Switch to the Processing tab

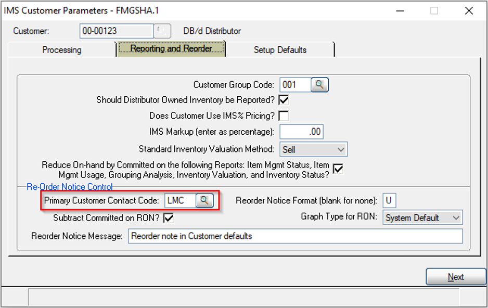(x=62, y=50)
